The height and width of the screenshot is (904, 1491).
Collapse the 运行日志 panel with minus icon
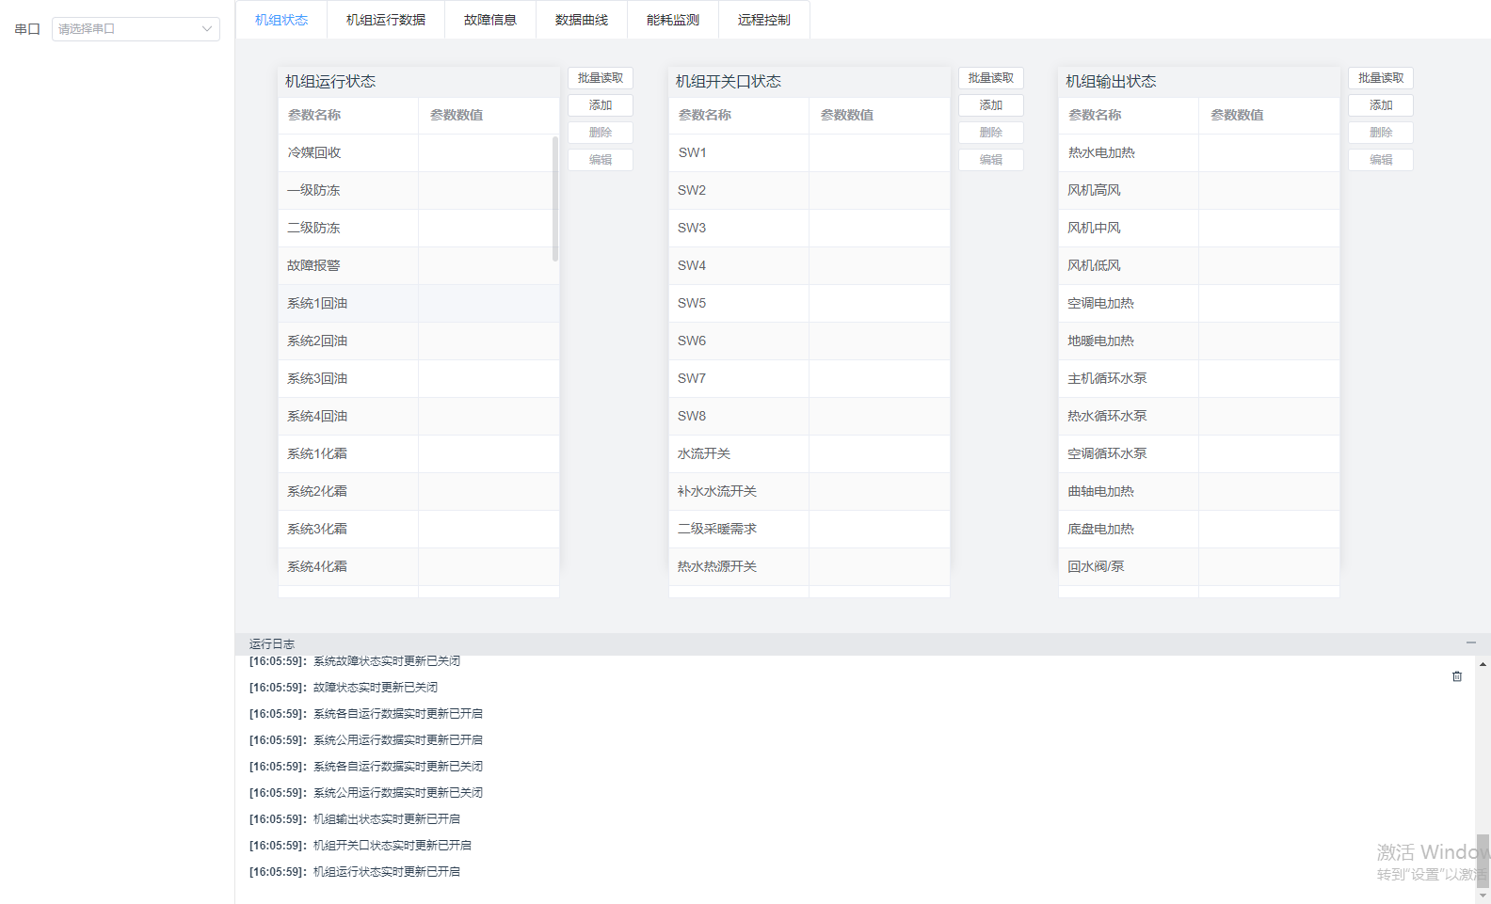1471,642
